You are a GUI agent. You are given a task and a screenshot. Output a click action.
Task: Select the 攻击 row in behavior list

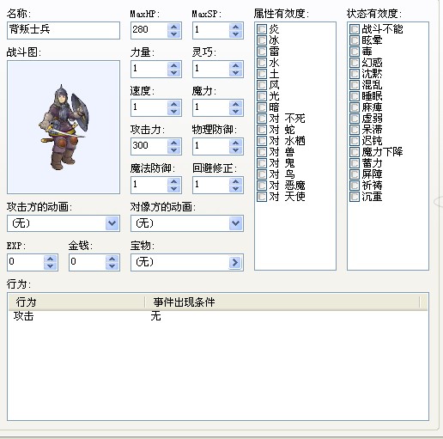tap(218, 316)
